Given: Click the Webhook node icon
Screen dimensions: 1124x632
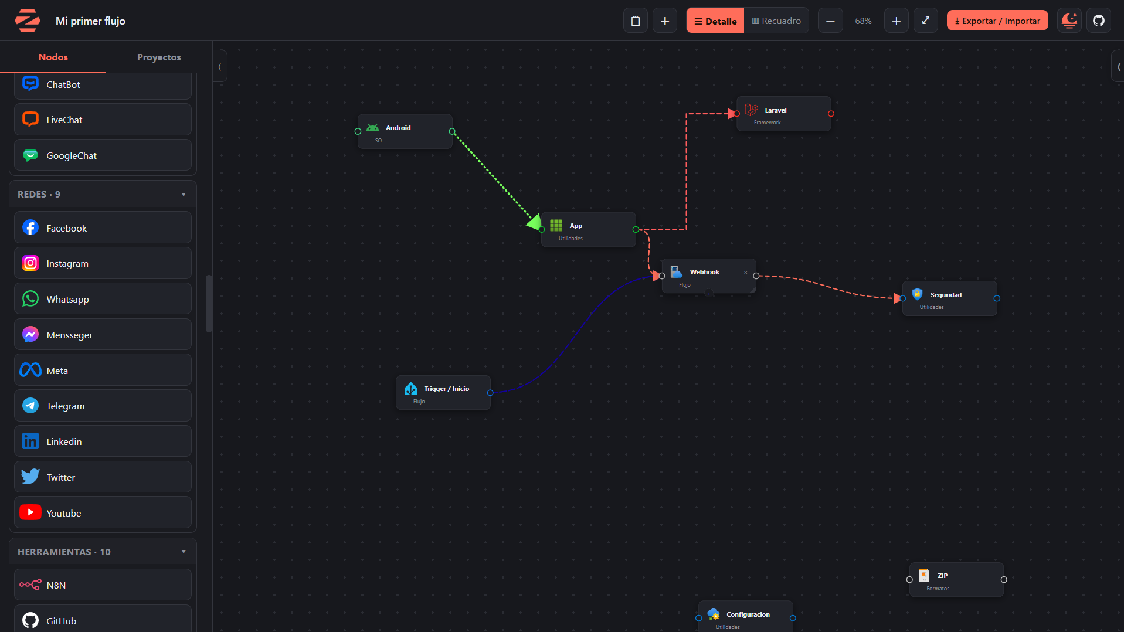Looking at the screenshot, I should [677, 271].
